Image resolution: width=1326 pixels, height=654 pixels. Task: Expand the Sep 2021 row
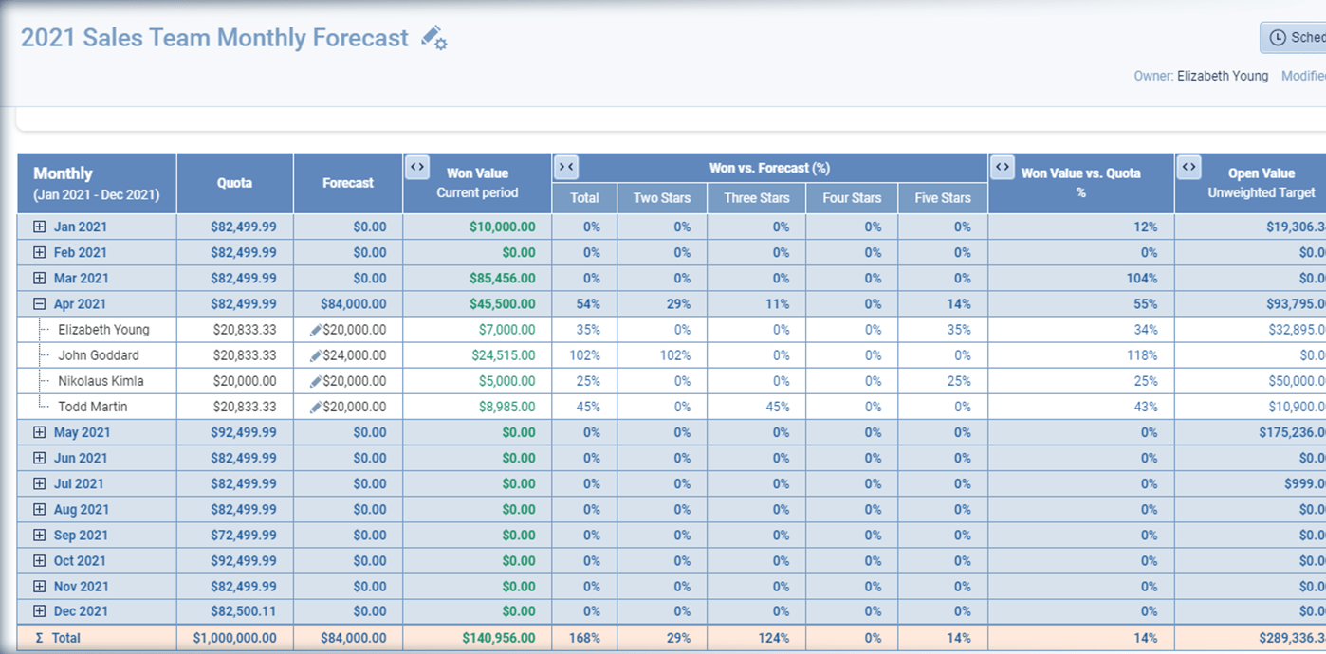click(x=37, y=535)
